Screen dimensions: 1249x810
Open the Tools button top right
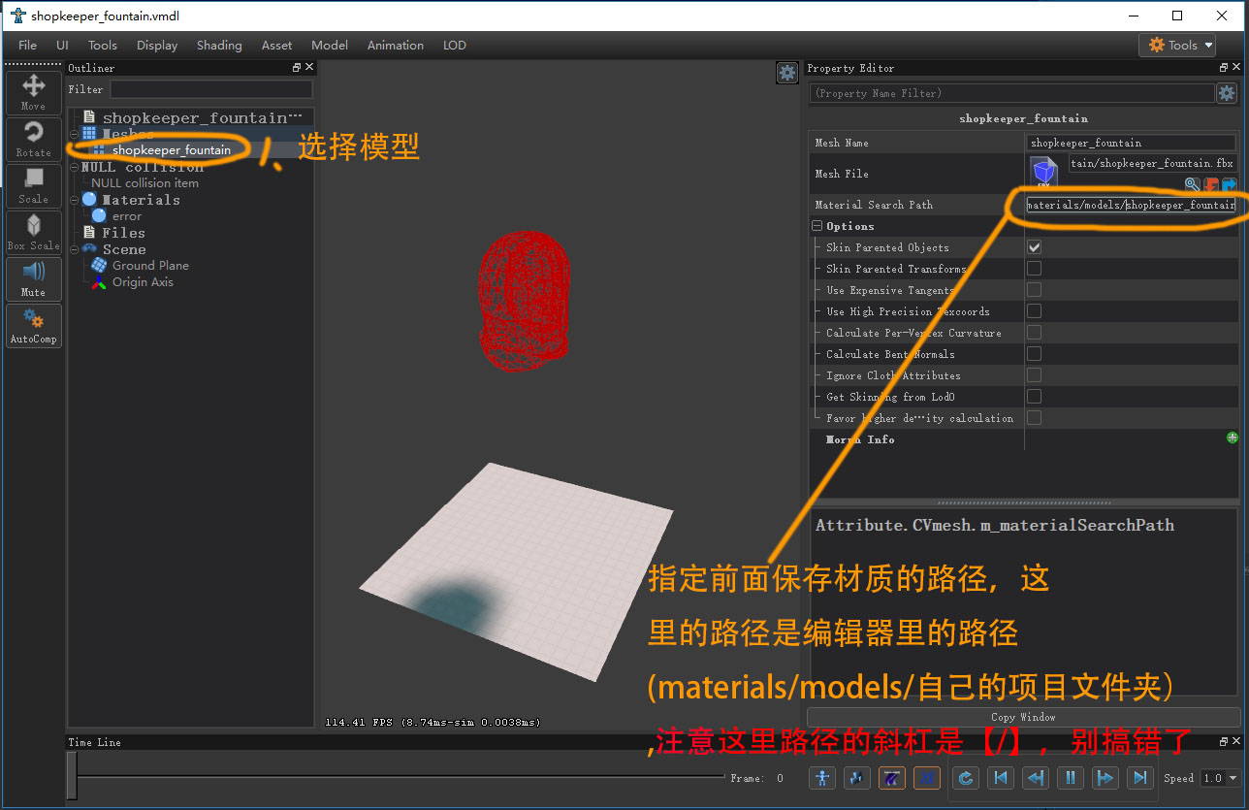(1176, 45)
